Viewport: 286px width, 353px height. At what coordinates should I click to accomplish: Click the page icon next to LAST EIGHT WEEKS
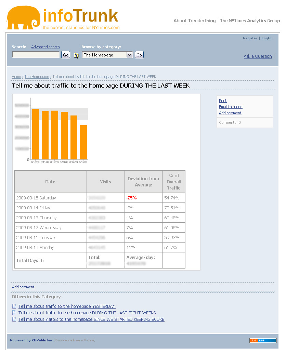(x=14, y=313)
